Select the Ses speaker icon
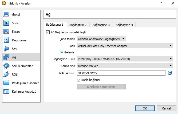178x114 pixels. pos(7,49)
